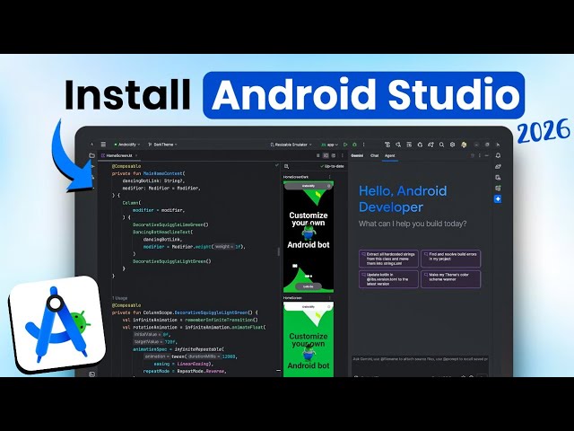The image size is (574, 431).
Task: Click 'infiniteRepeatable(' in the code
Action: click(199, 349)
